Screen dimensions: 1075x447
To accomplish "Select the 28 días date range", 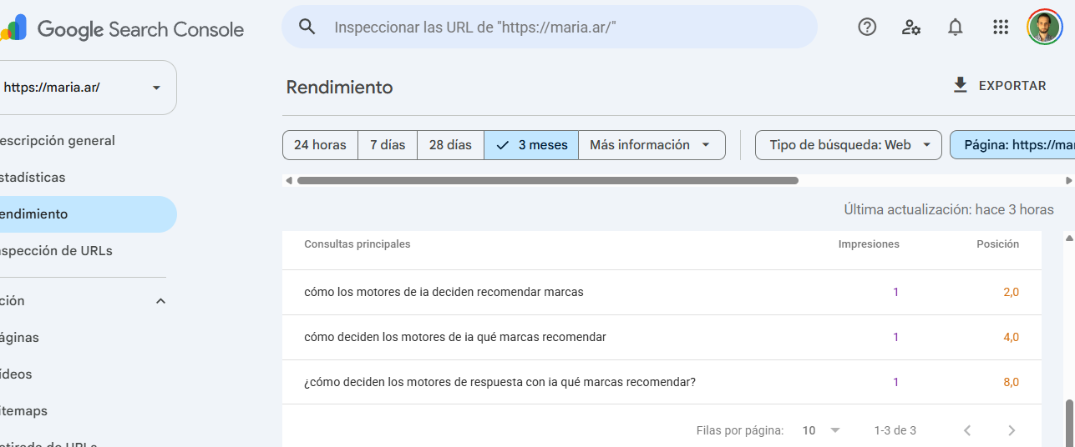I will point(450,145).
